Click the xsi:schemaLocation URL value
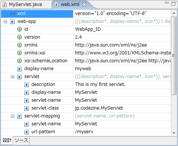The width and height of the screenshot is (178, 146). (x=123, y=61)
